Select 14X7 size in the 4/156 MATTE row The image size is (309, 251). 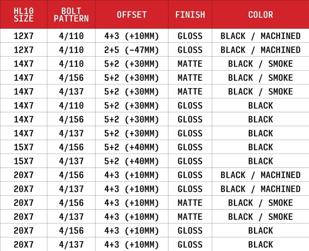pyautogui.click(x=24, y=78)
